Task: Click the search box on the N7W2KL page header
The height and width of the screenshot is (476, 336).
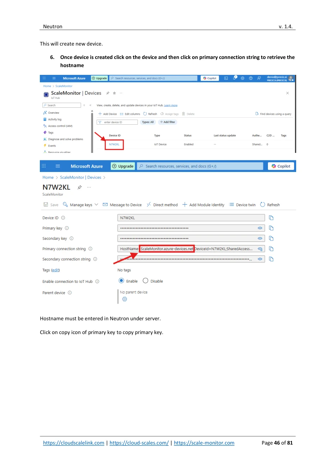Action: [x=200, y=166]
